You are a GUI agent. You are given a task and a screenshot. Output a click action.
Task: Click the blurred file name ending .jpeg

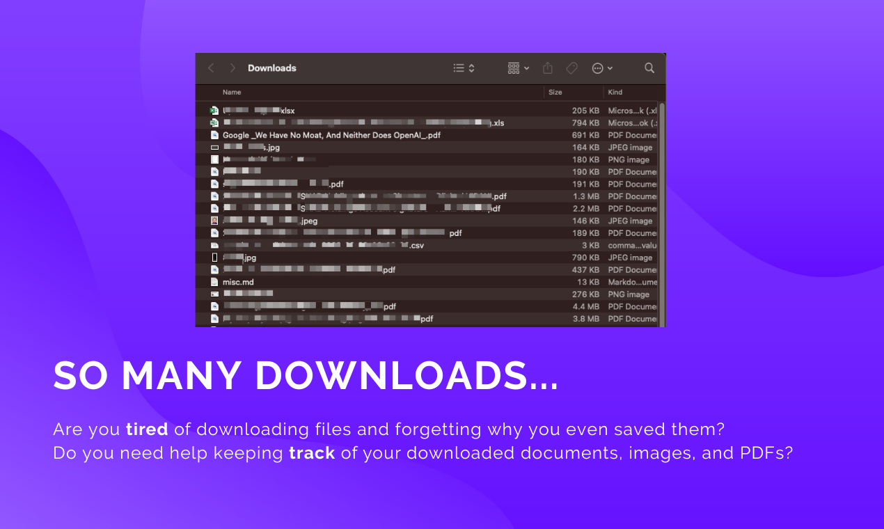(270, 221)
